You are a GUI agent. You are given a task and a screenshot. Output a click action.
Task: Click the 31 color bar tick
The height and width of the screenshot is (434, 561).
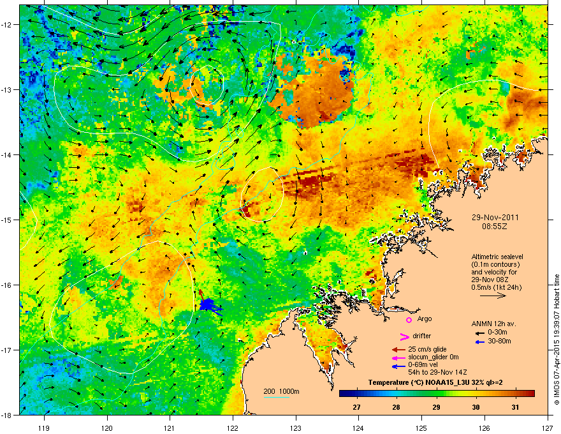tap(515, 407)
